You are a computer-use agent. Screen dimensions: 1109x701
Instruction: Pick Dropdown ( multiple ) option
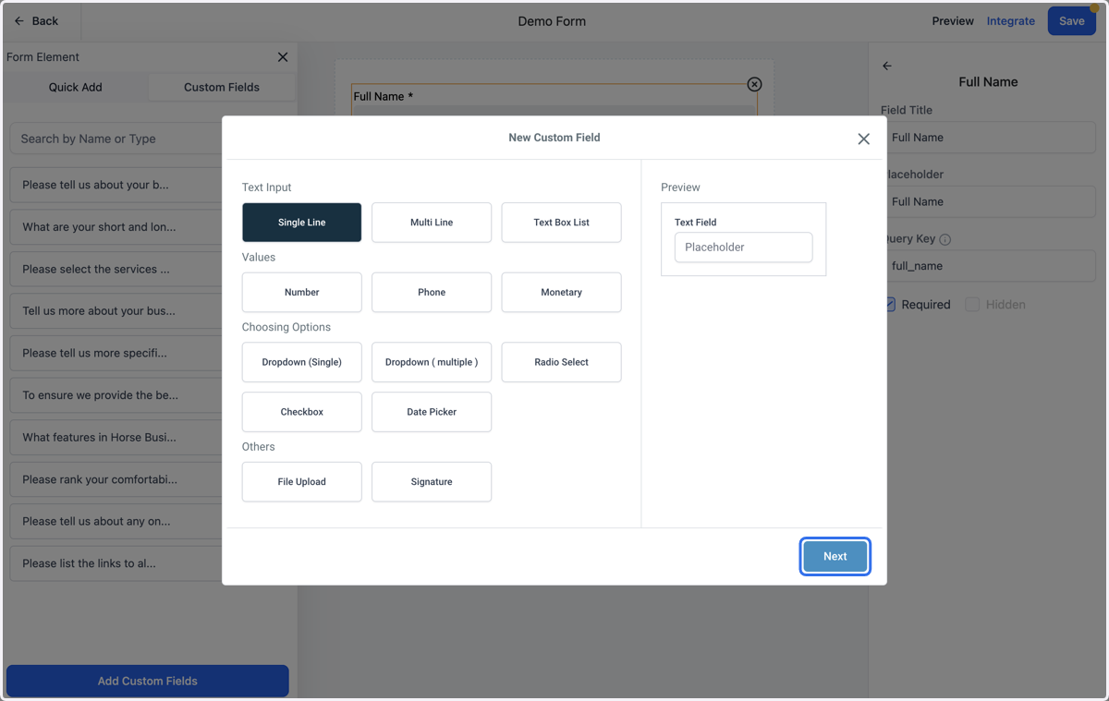tap(432, 362)
